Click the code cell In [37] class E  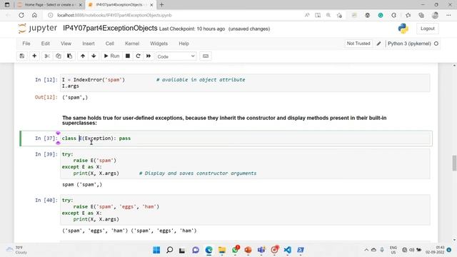click(245, 138)
